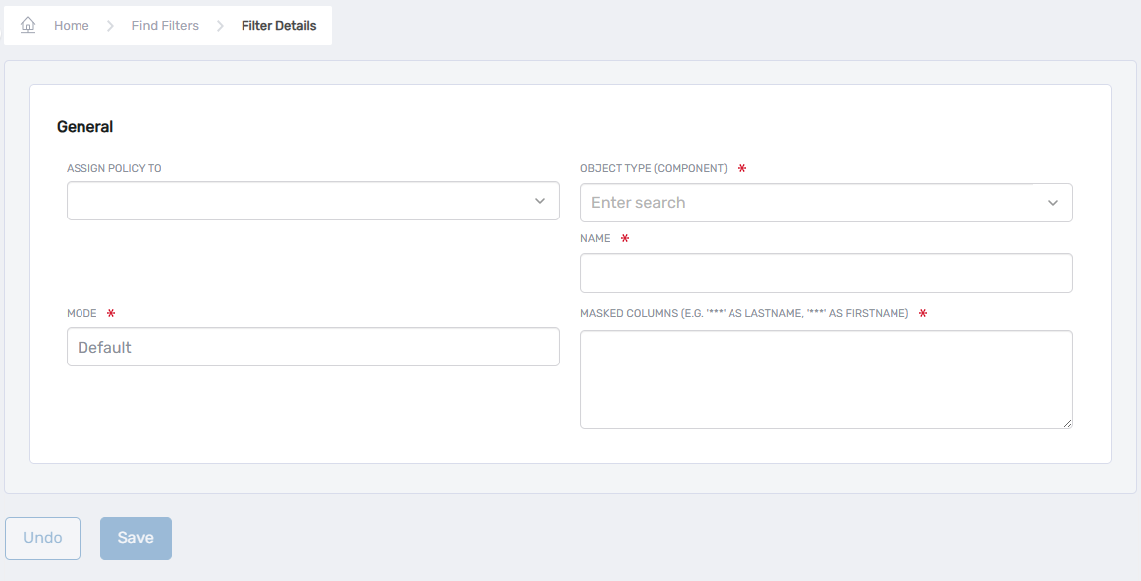
Task: Click the General section heading
Action: [x=85, y=126]
